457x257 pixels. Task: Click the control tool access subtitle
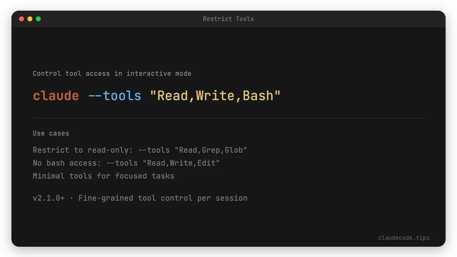click(x=112, y=73)
